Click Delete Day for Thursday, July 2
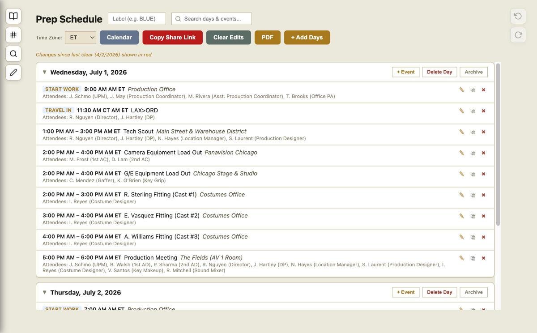 [x=439, y=292]
